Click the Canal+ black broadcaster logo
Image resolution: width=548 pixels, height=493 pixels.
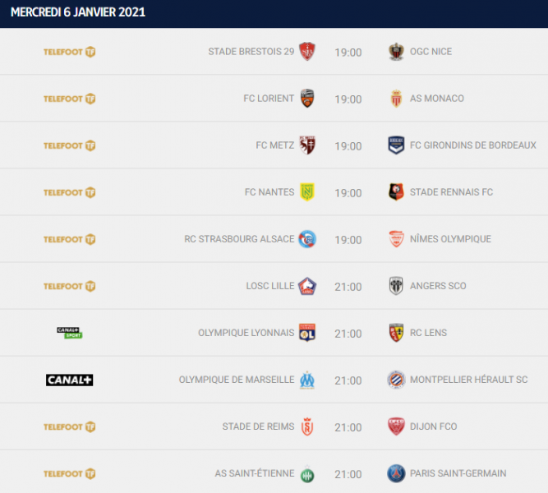pyautogui.click(x=69, y=380)
